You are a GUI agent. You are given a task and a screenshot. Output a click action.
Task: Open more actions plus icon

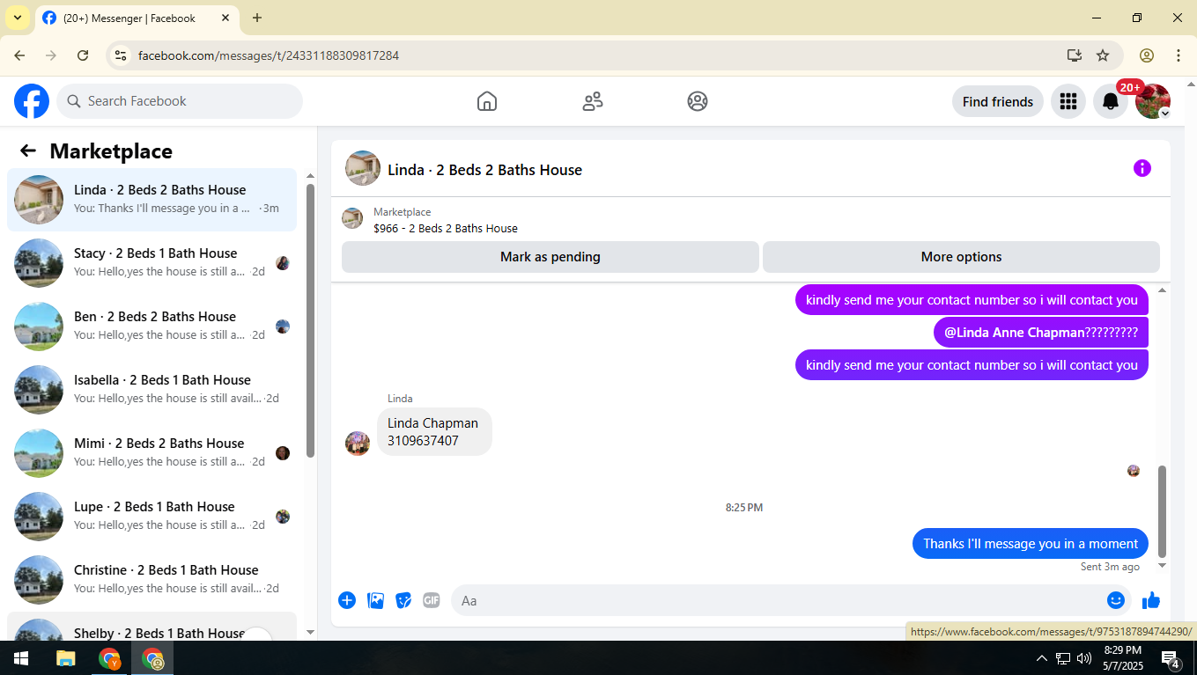(x=347, y=600)
